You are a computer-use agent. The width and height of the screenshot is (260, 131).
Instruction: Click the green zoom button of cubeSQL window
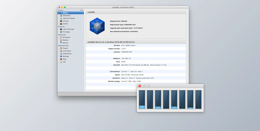(65, 7)
